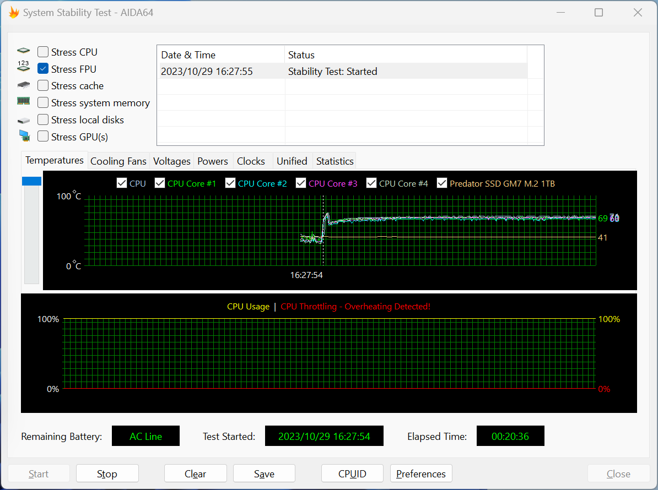Click the 2023/10/29 16:27:55 log timestamp

coord(207,72)
